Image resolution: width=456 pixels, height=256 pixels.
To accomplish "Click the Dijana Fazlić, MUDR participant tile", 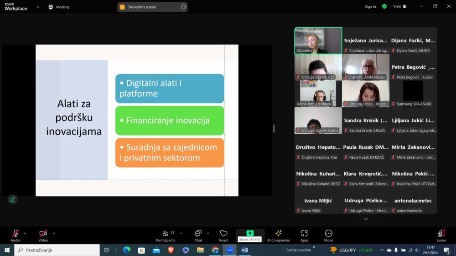I will [413, 40].
